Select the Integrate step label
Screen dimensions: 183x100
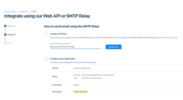click(x=11, y=35)
